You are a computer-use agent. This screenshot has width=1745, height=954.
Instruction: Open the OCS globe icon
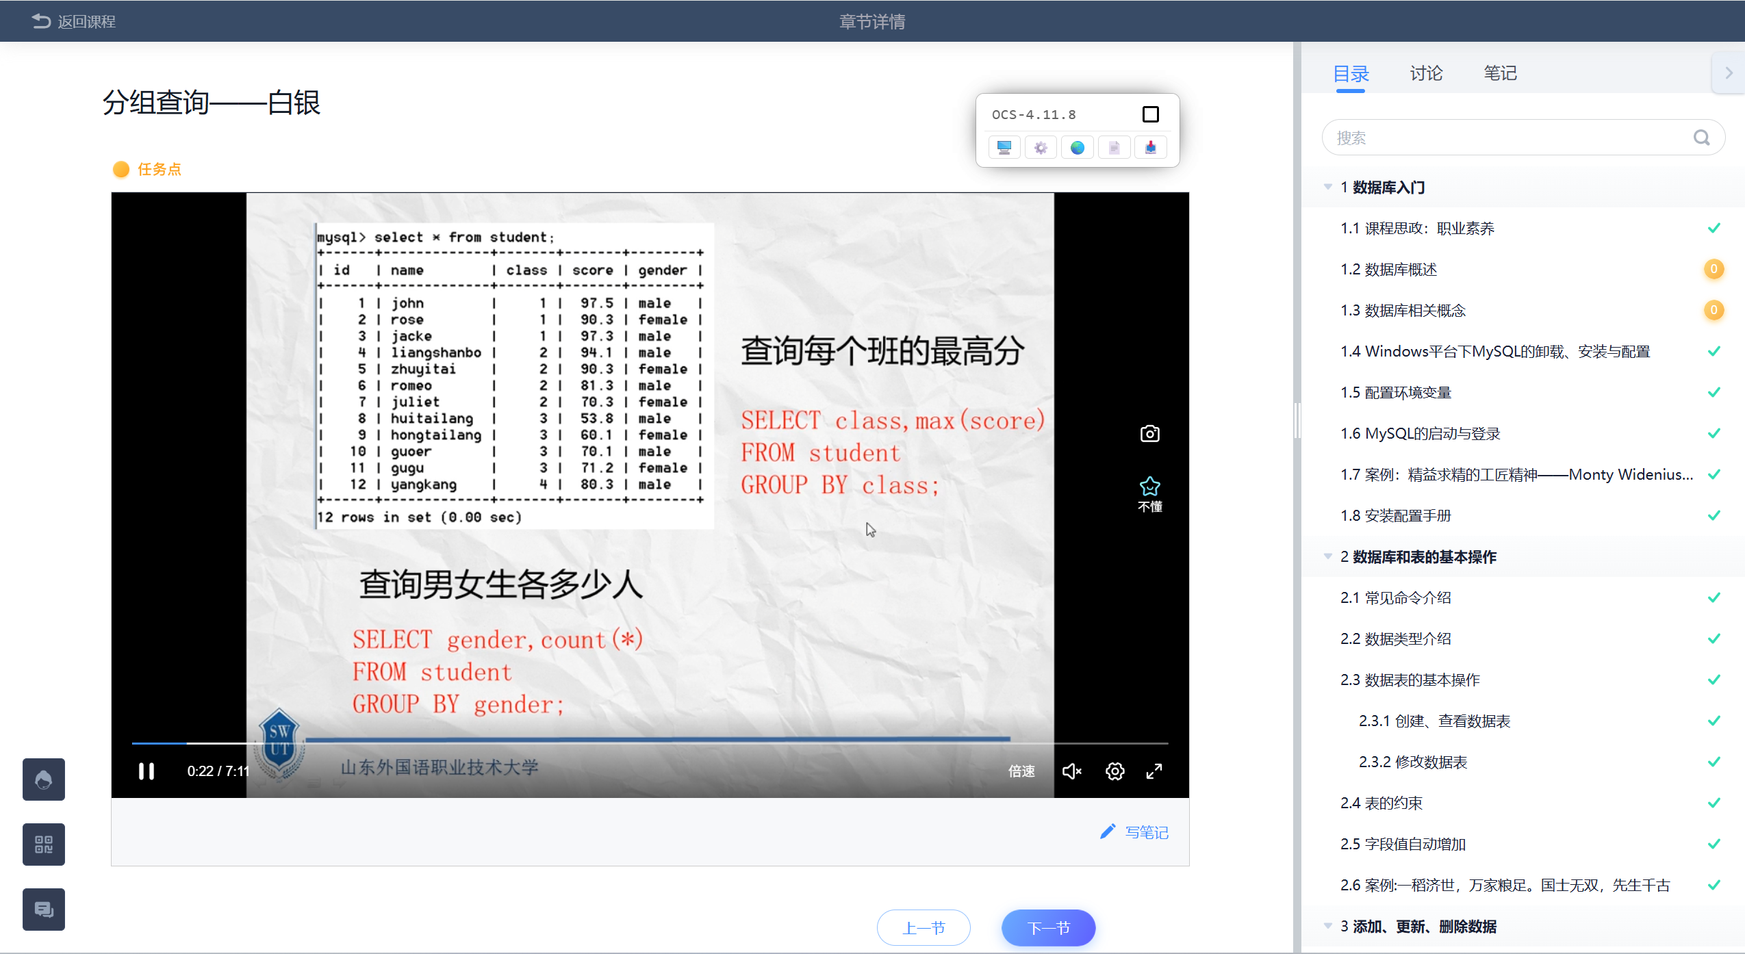click(1078, 148)
